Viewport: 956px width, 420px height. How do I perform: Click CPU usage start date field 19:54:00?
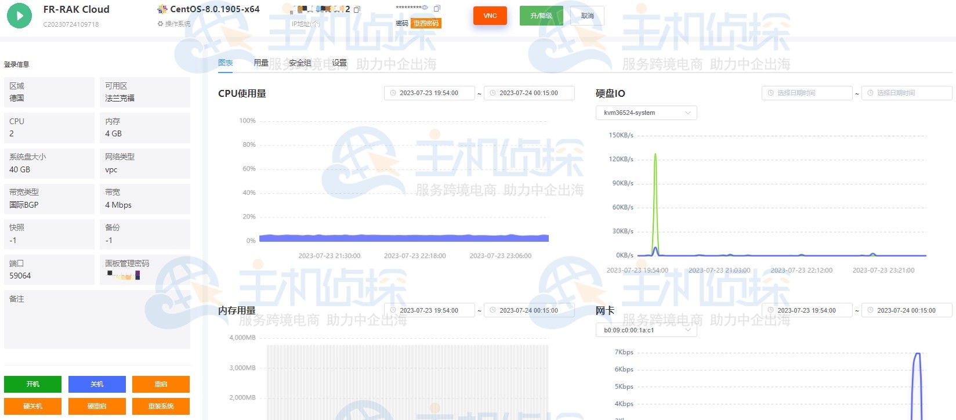pyautogui.click(x=429, y=93)
